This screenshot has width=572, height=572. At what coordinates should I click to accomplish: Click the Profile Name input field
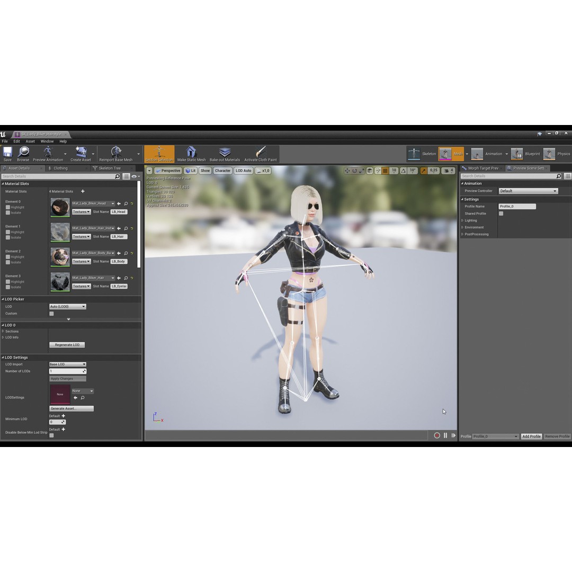517,207
